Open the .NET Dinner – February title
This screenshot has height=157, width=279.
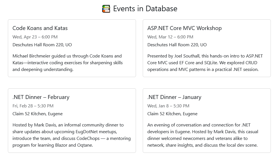pyautogui.click(x=41, y=97)
